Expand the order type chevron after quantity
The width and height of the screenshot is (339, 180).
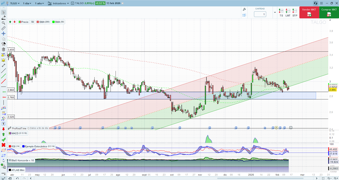point(275,12)
